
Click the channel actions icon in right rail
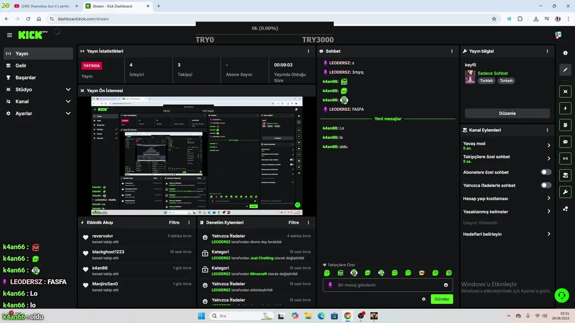pyautogui.click(x=565, y=175)
